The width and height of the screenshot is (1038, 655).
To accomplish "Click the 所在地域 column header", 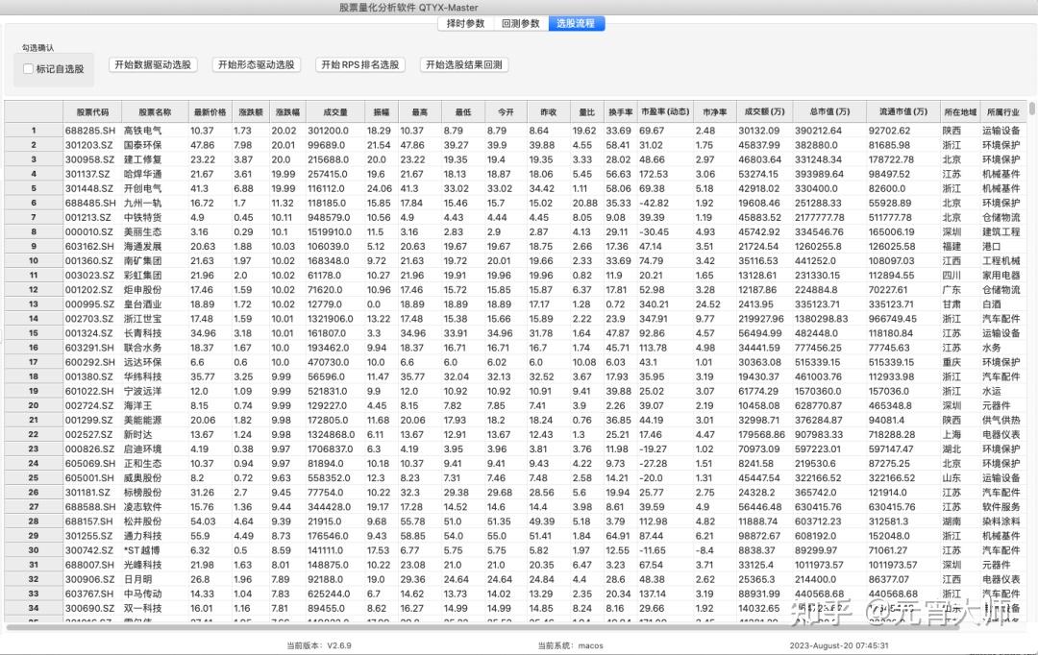I will click(960, 112).
